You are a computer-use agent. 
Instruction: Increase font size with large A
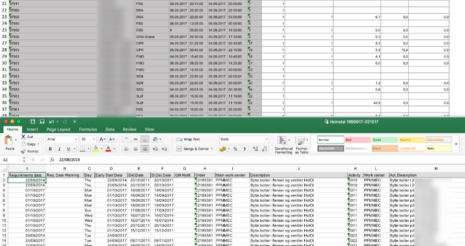pyautogui.click(x=103, y=139)
